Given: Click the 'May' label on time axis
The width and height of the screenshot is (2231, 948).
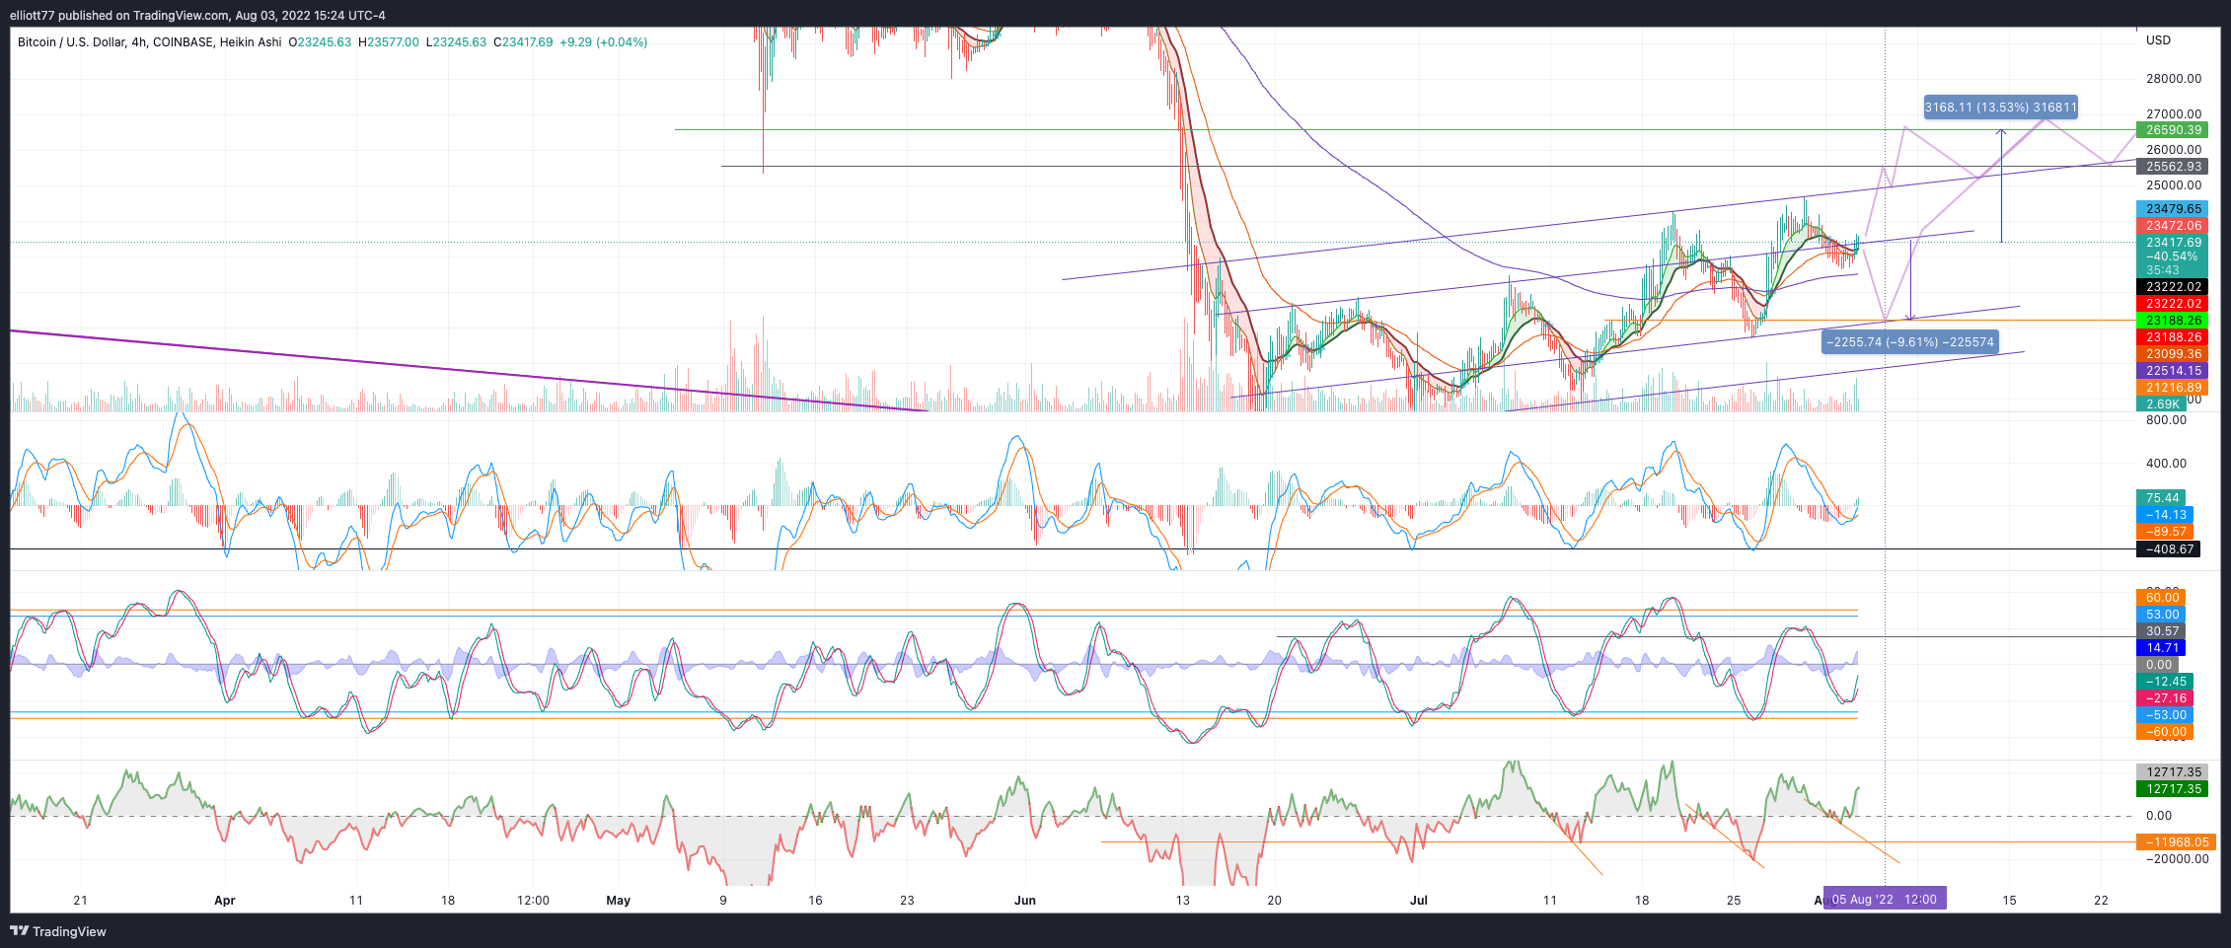Looking at the screenshot, I should click(619, 900).
